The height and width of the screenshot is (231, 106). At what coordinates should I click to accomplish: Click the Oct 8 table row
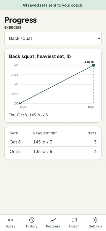click(53, 142)
